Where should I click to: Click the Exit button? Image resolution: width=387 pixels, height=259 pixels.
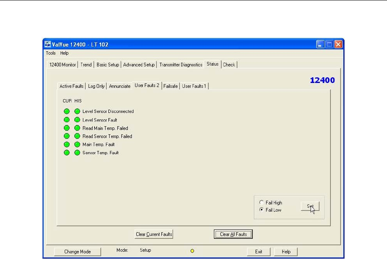coord(259,252)
